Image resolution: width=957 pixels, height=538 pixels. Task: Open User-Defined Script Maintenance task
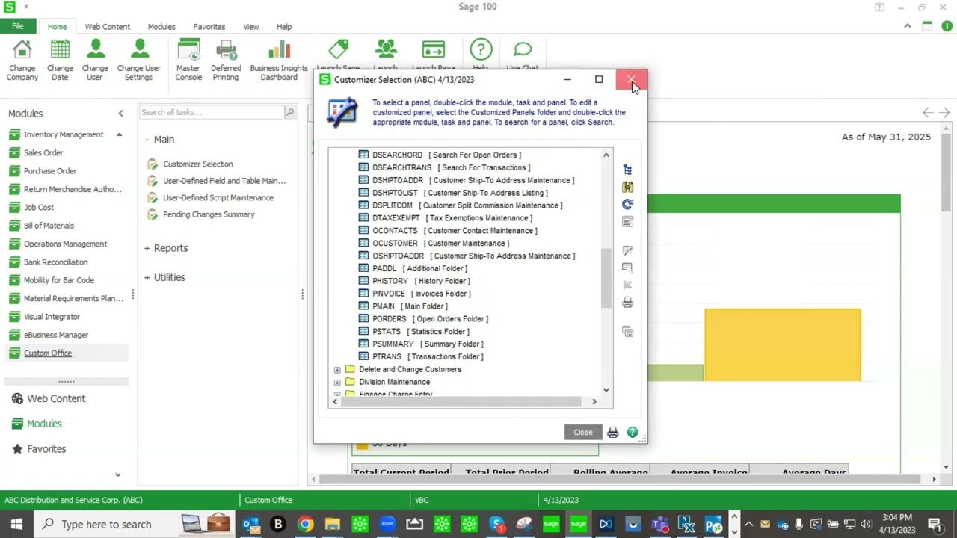(218, 197)
